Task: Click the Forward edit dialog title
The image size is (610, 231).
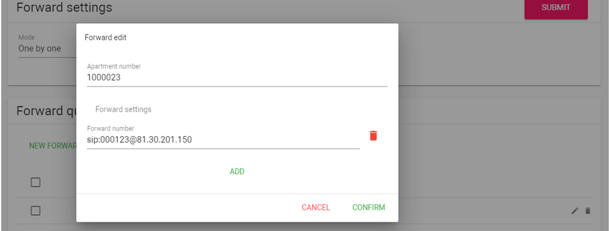Action: [x=105, y=37]
